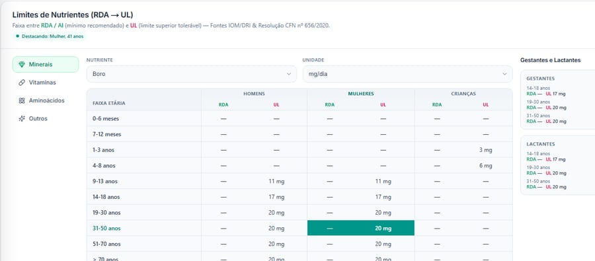Select the 1-3 anos row label

pyautogui.click(x=103, y=150)
